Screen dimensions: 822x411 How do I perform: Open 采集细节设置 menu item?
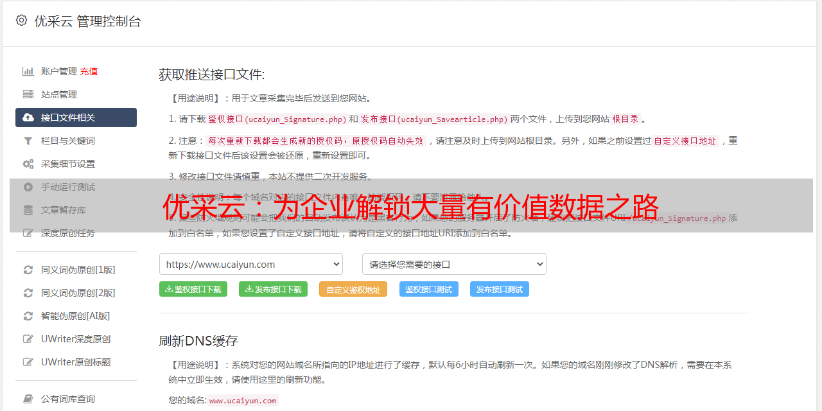click(76, 164)
